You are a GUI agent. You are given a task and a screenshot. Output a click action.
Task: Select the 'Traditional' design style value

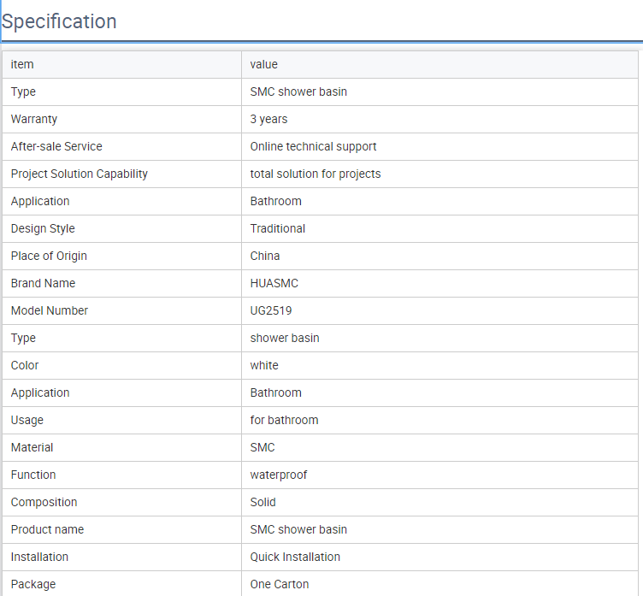click(x=278, y=228)
